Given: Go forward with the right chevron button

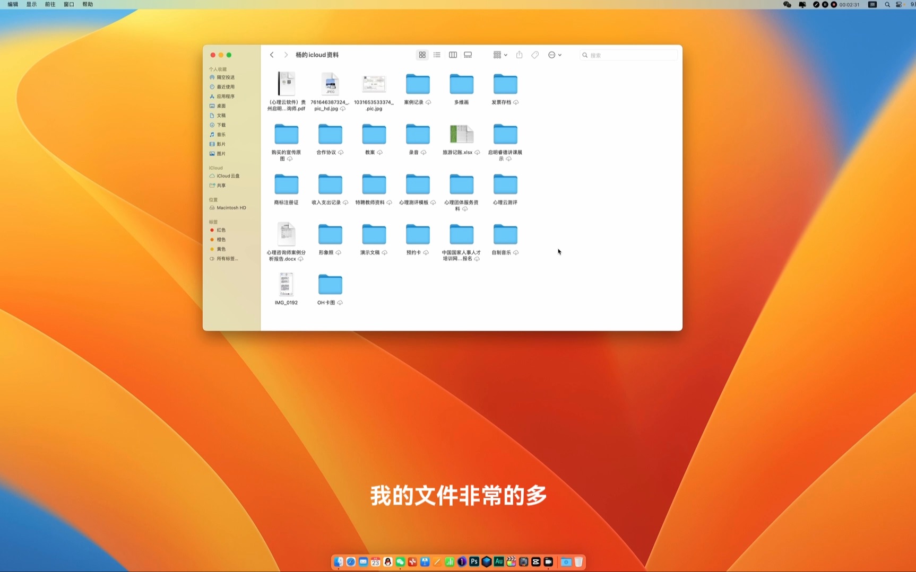Looking at the screenshot, I should [286, 55].
